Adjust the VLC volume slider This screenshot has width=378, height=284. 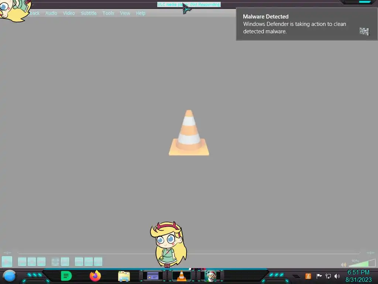tap(362, 263)
